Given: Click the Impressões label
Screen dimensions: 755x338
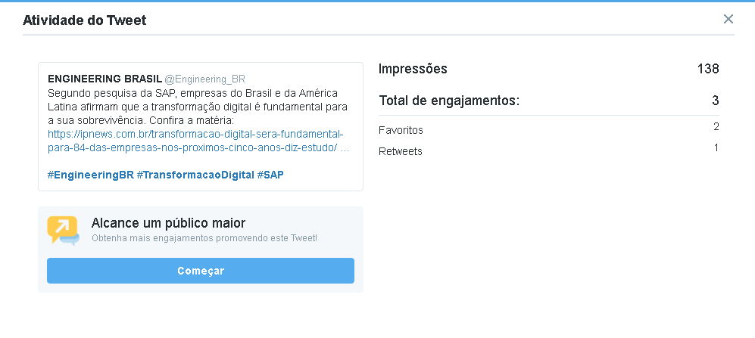Looking at the screenshot, I should pos(413,69).
